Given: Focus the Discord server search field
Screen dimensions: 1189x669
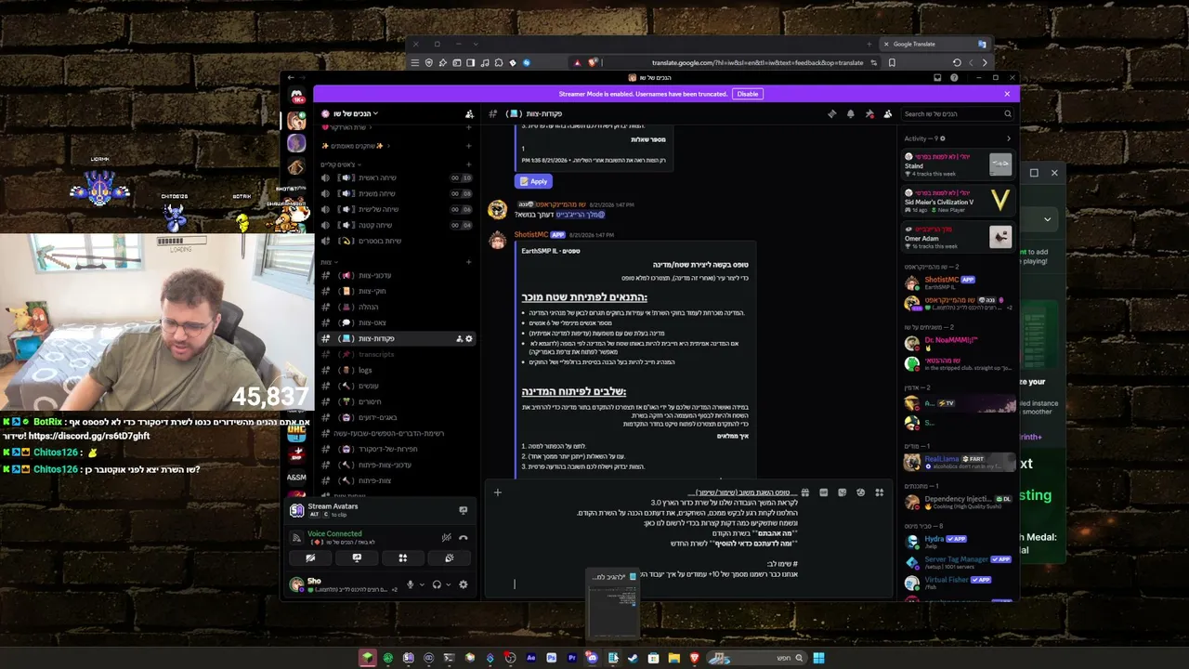Looking at the screenshot, I should [x=957, y=113].
